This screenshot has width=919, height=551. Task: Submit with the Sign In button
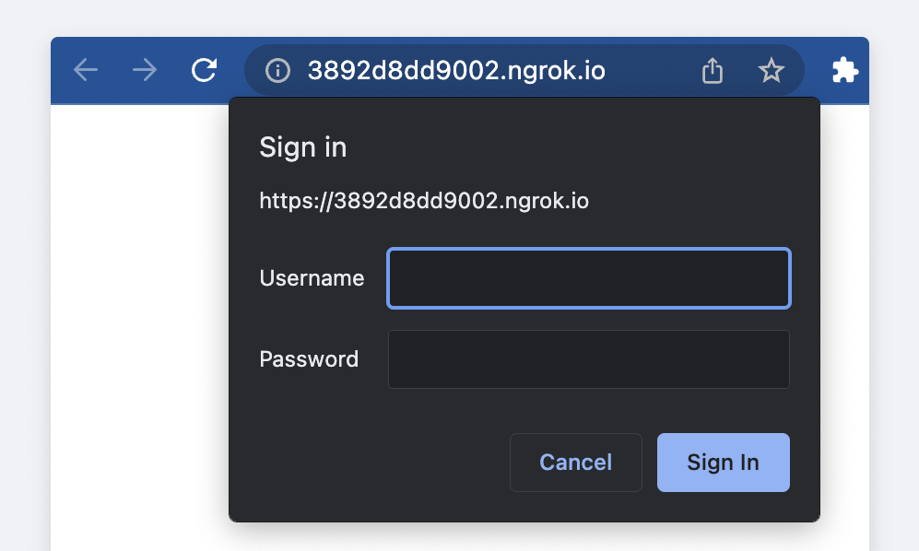(x=724, y=463)
